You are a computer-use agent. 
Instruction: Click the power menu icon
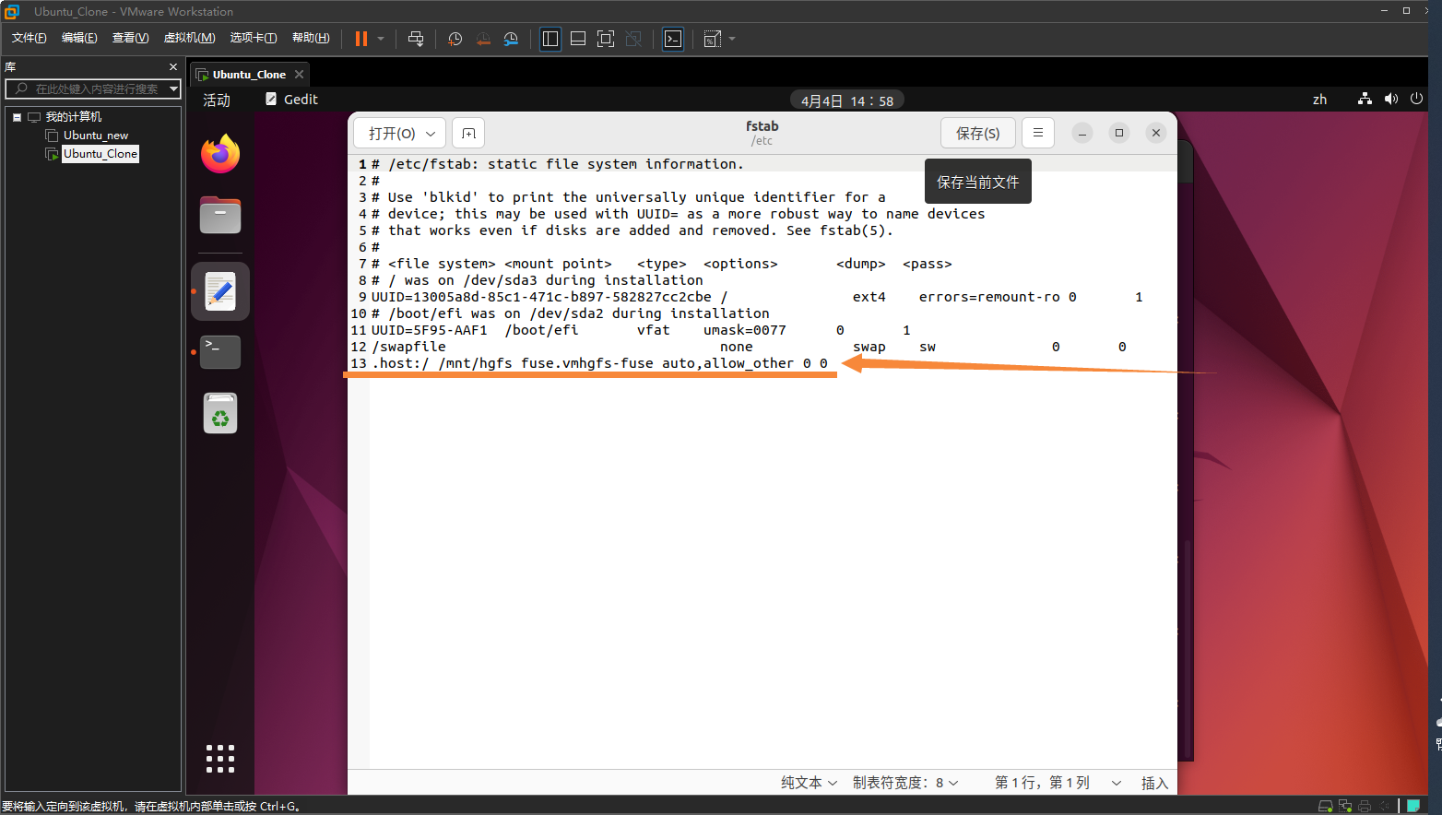[x=1417, y=99]
